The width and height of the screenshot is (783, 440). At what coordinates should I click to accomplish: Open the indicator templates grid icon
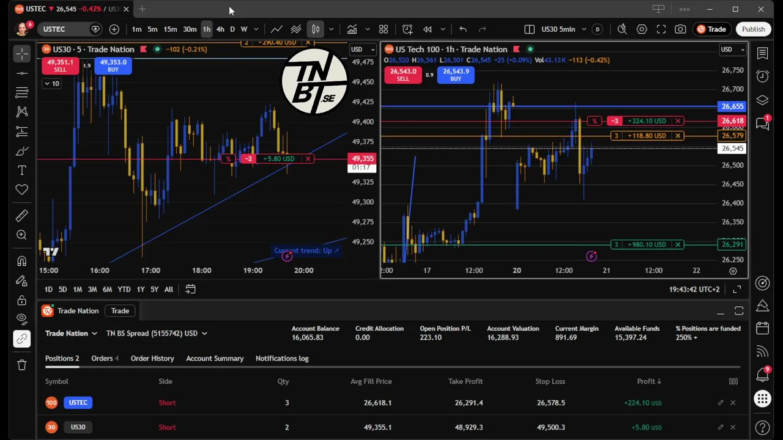(384, 29)
